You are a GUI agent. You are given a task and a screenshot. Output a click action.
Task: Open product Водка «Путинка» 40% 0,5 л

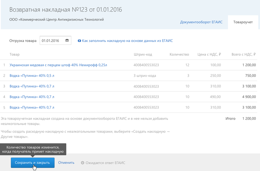32,76
